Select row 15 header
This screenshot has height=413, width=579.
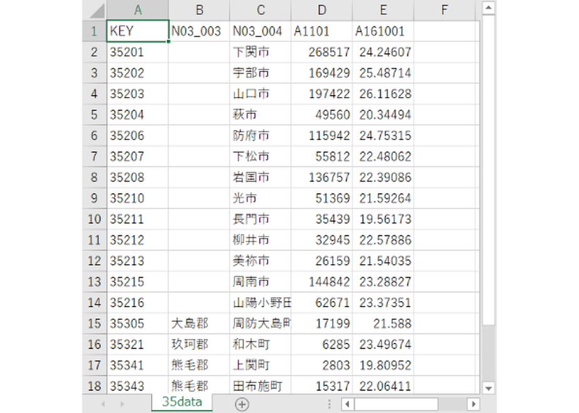tap(94, 324)
